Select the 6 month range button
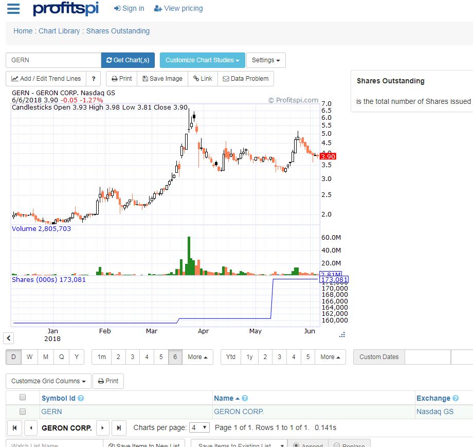Screen dimensions: 473x447 coord(175,357)
